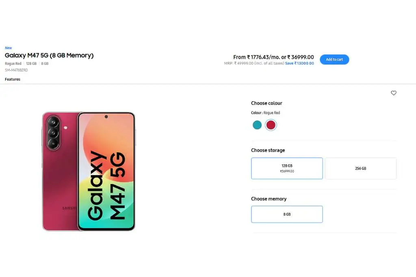Click the Galaxy M47 5G product title

pos(49,55)
